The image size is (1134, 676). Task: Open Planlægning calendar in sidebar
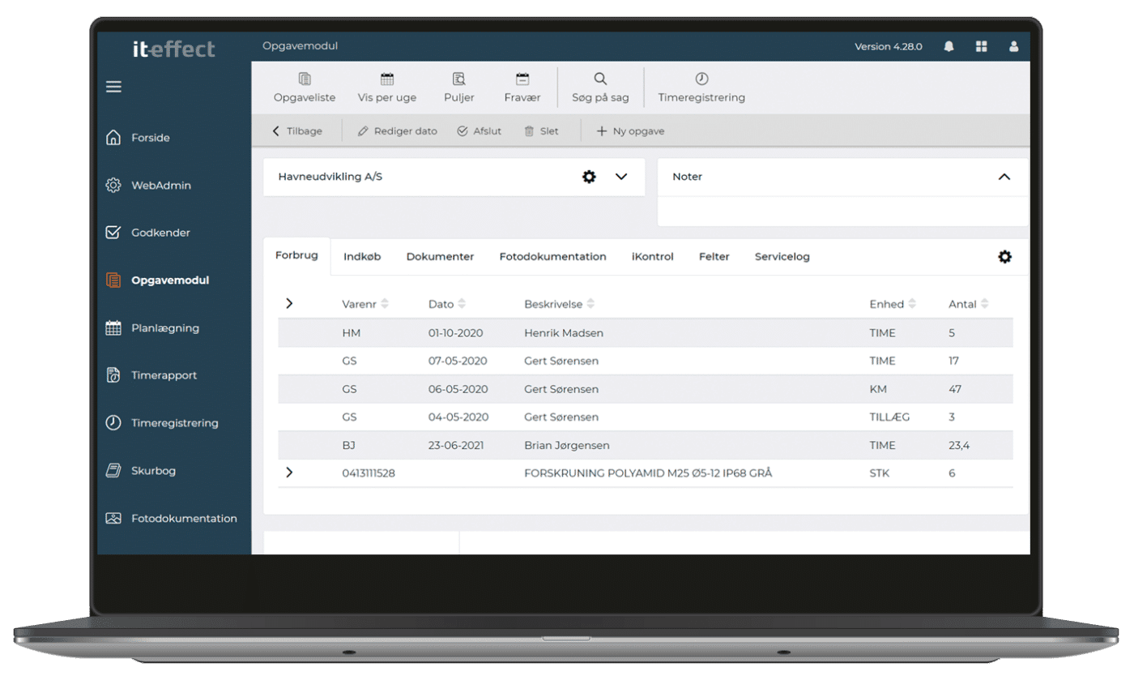tap(153, 328)
